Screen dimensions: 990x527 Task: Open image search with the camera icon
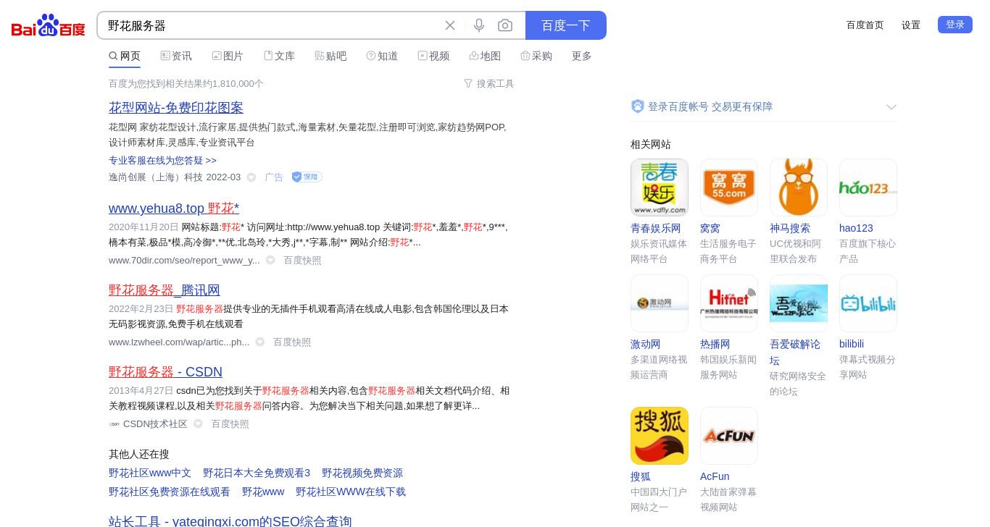(x=505, y=25)
